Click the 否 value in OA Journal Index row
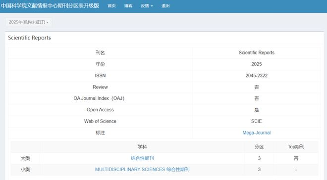 pyautogui.click(x=257, y=98)
